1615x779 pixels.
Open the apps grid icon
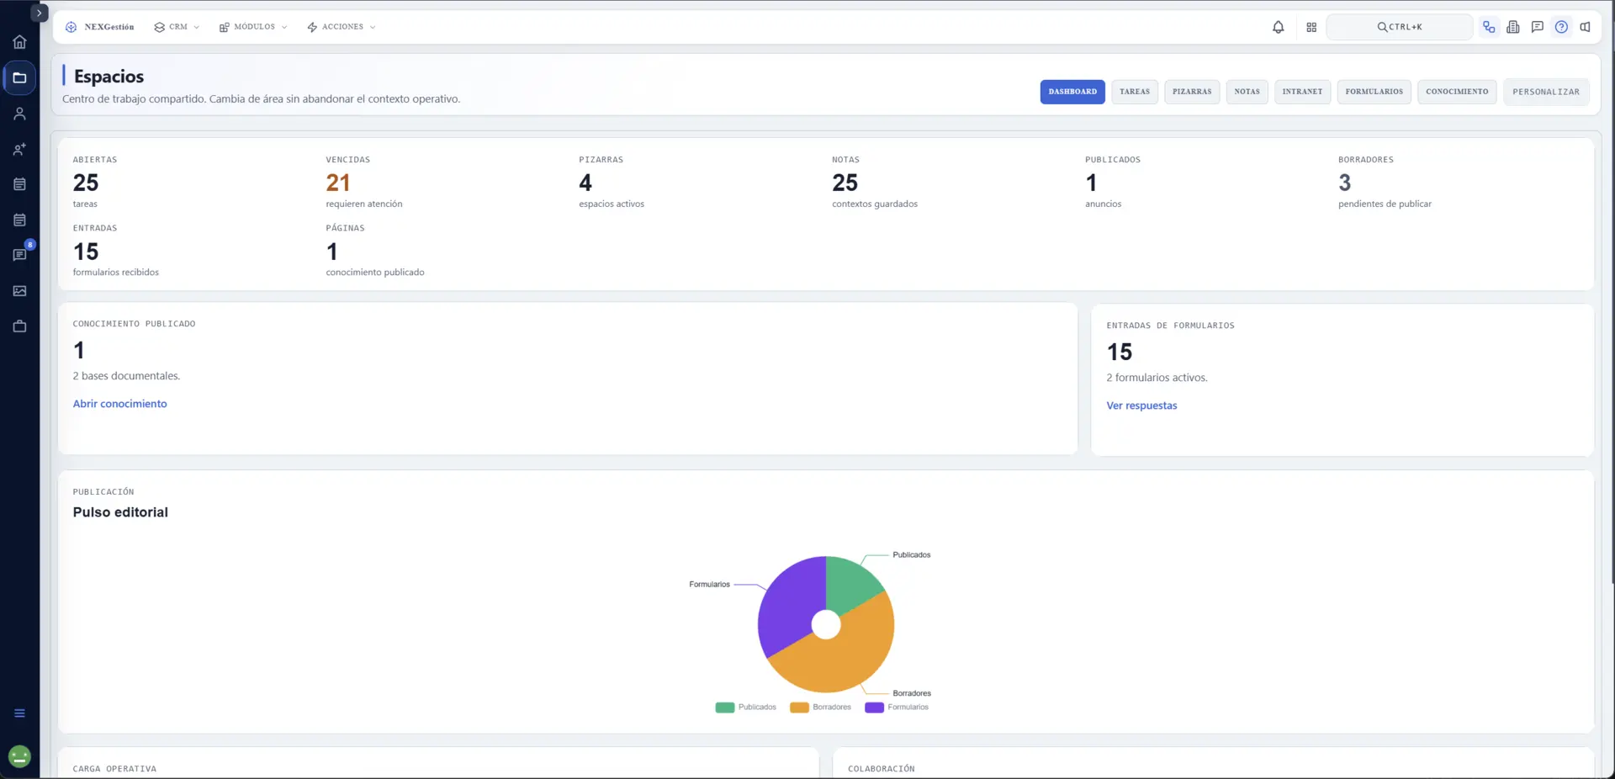(1311, 27)
